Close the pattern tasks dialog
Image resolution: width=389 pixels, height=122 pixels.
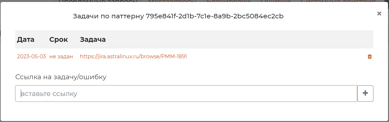379,14
